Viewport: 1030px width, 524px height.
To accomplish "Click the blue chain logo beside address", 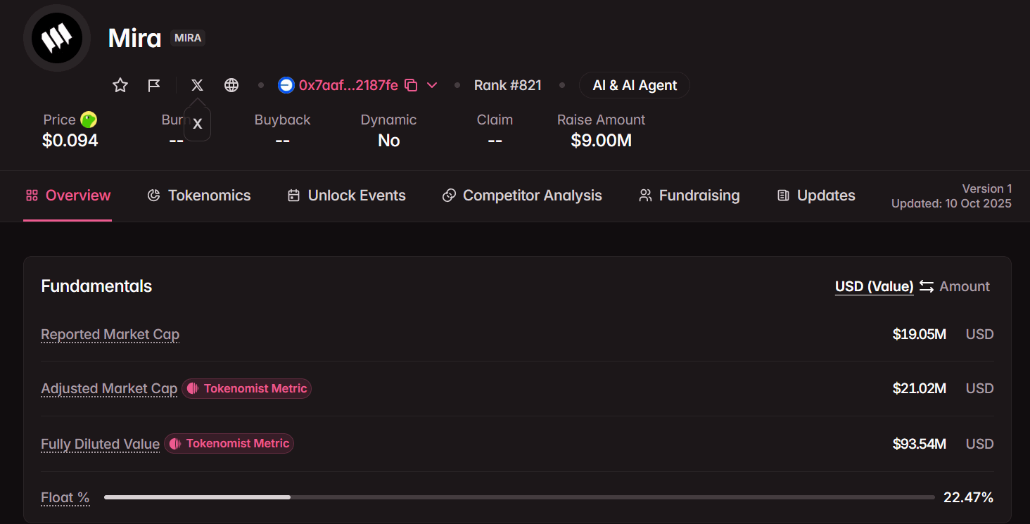I will coord(286,85).
